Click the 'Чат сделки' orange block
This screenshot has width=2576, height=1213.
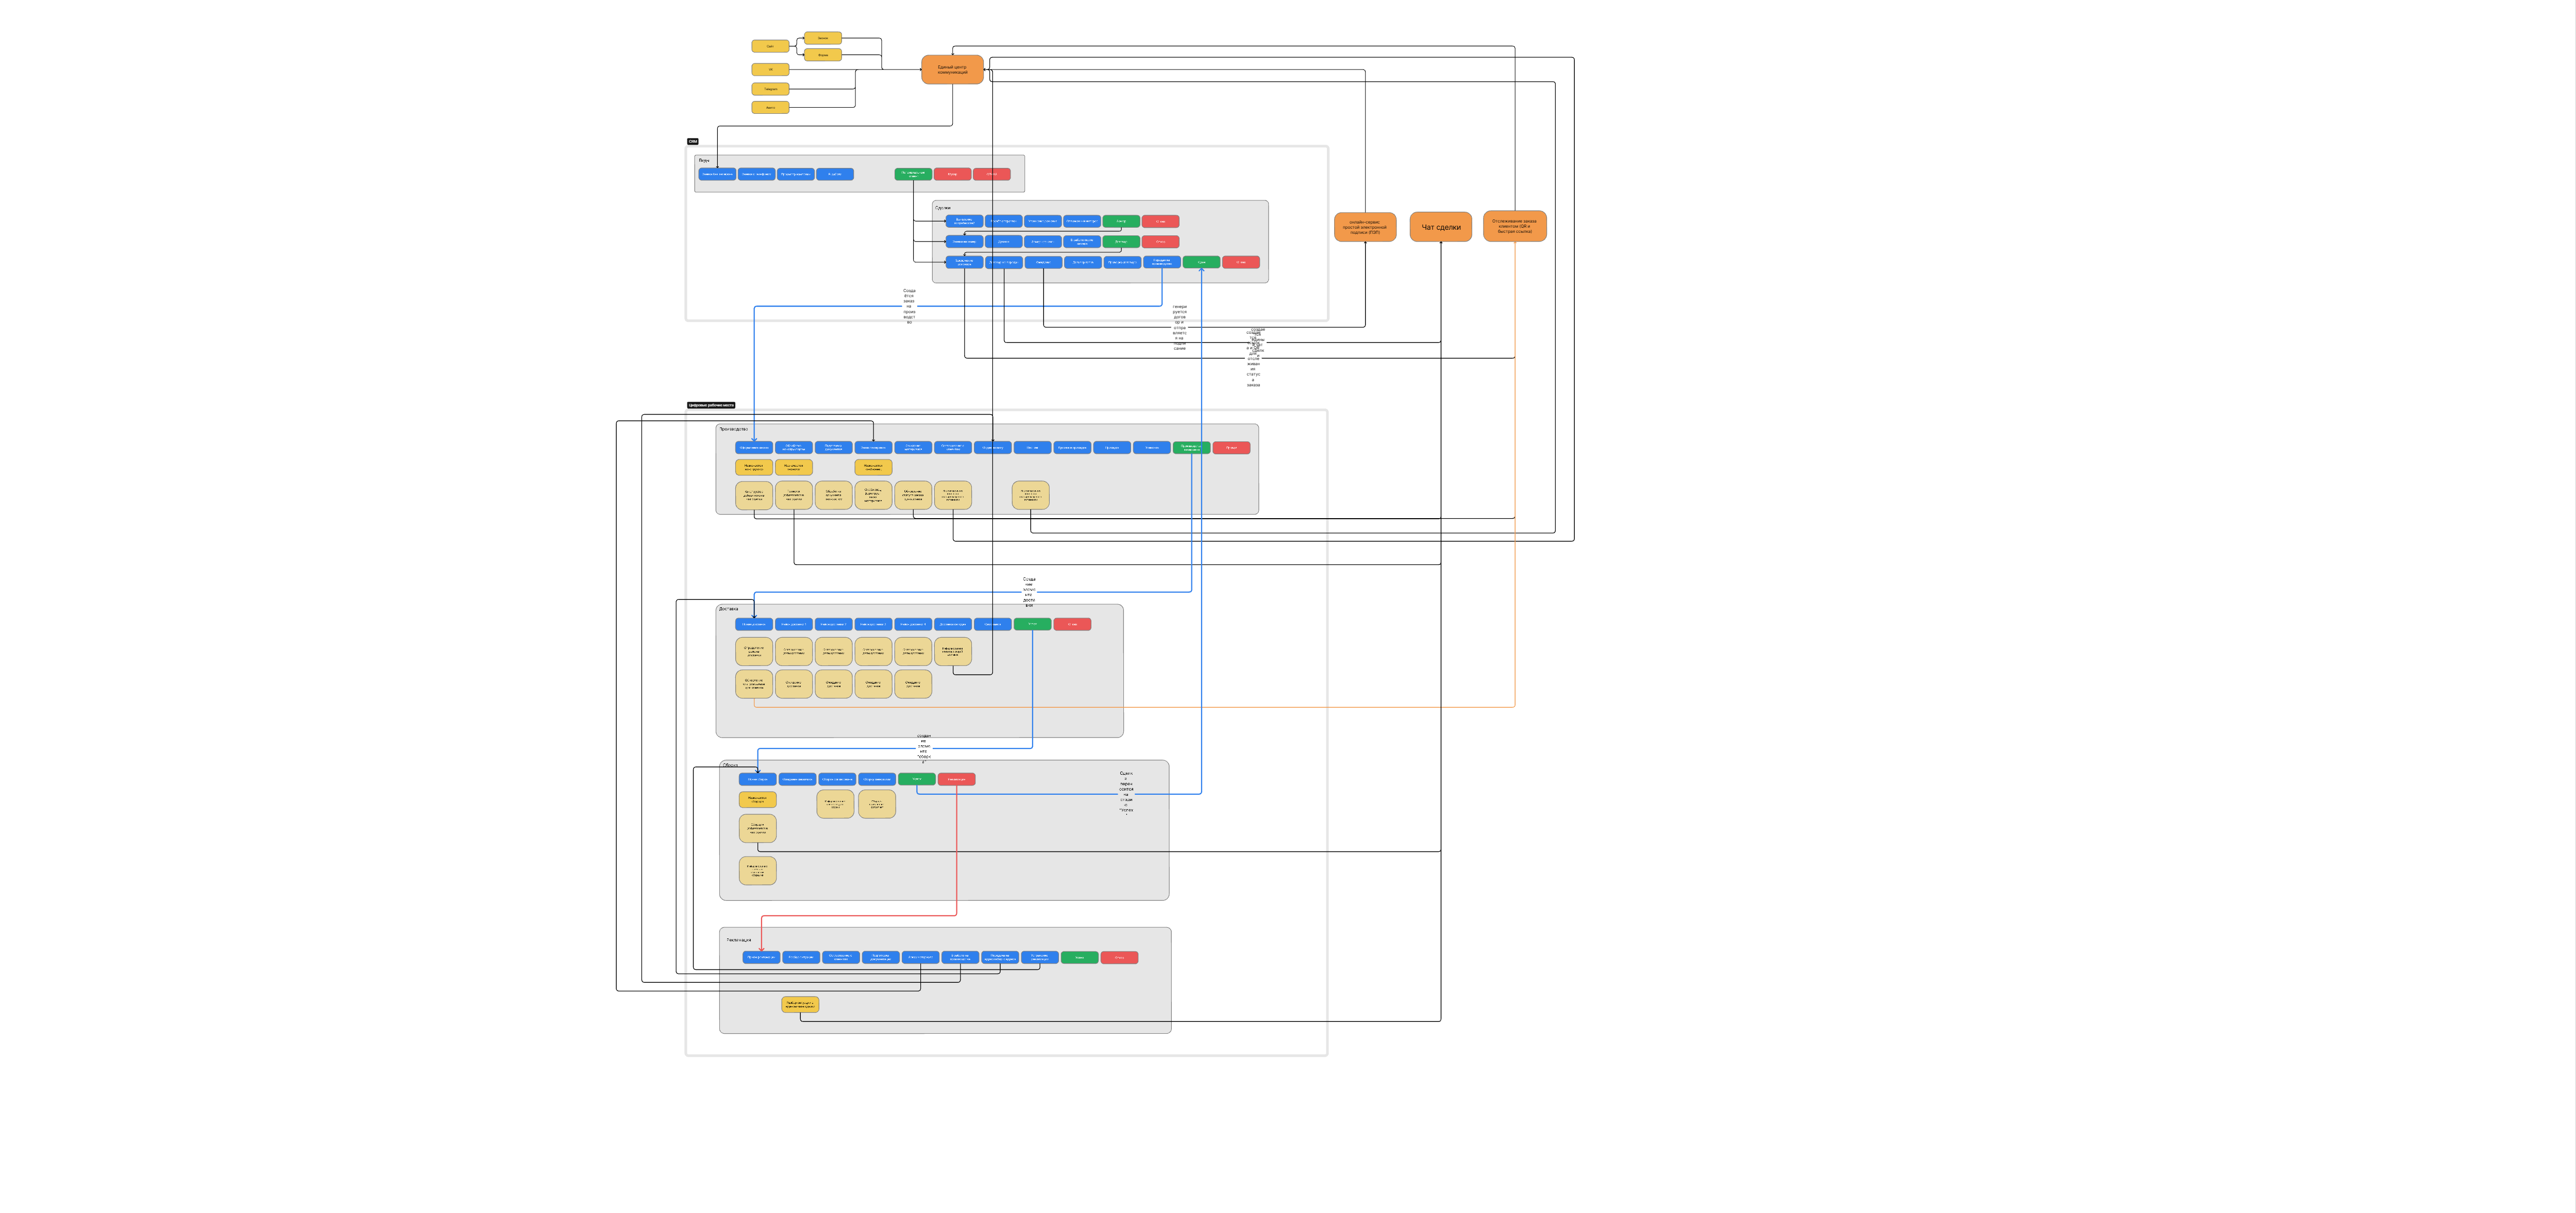tap(1440, 227)
